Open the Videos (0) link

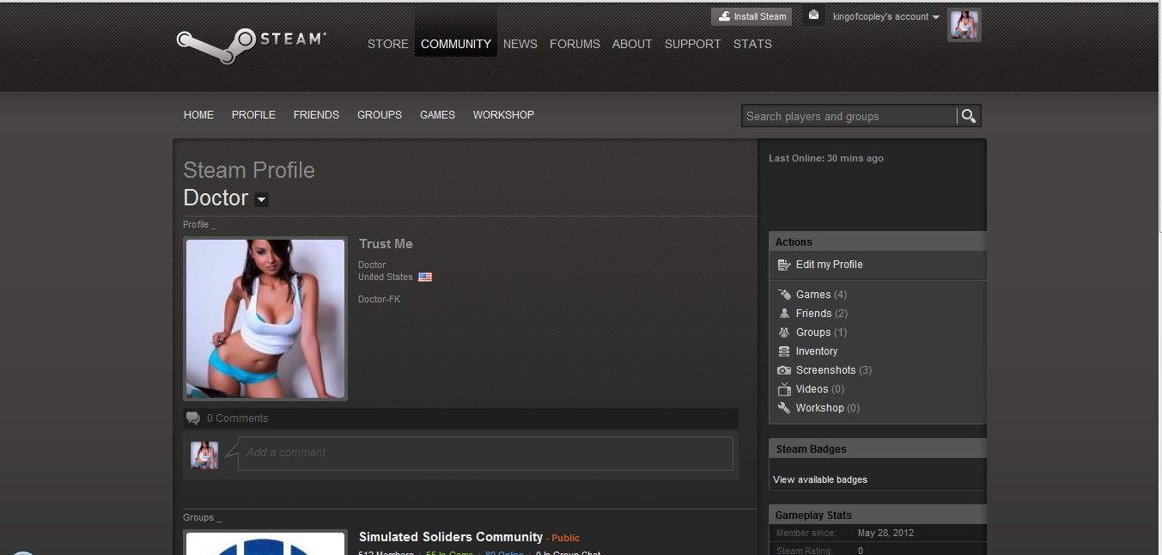pos(820,389)
